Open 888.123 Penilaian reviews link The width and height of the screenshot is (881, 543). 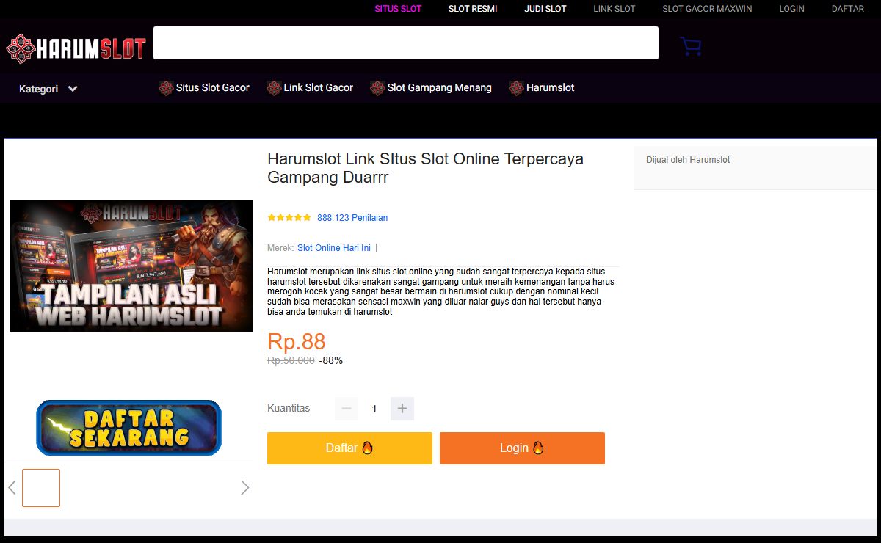click(352, 218)
